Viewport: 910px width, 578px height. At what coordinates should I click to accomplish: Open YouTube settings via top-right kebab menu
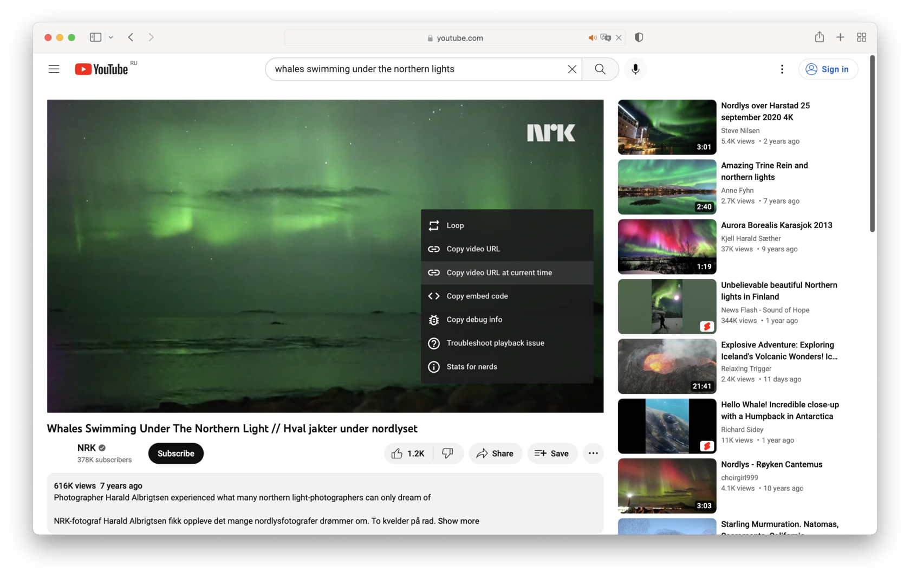click(x=782, y=69)
